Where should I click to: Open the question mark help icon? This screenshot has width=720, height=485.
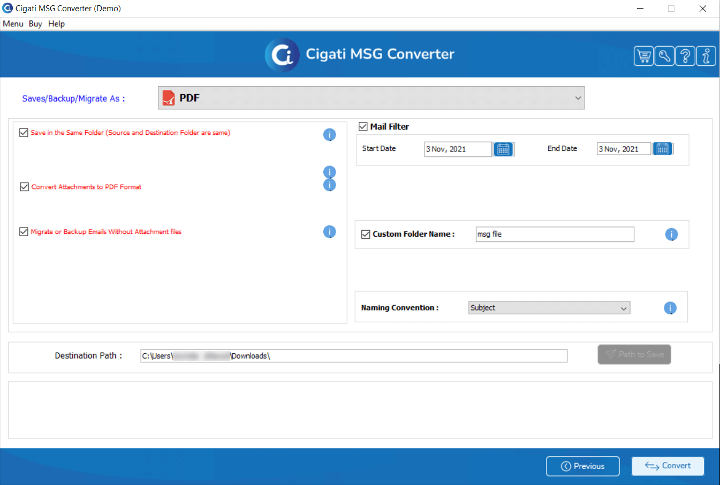pos(685,56)
